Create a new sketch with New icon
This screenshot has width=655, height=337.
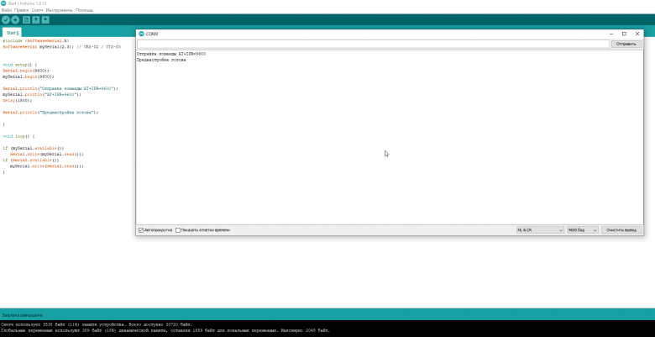pos(26,18)
